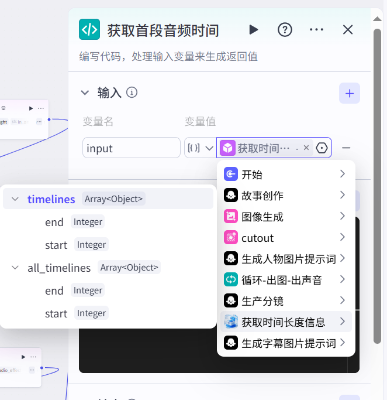Select the timelines Array<Object> variable

coord(108,199)
